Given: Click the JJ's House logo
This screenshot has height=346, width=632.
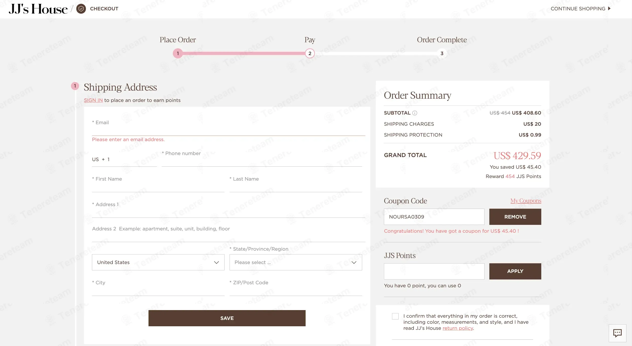Looking at the screenshot, I should 38,9.
